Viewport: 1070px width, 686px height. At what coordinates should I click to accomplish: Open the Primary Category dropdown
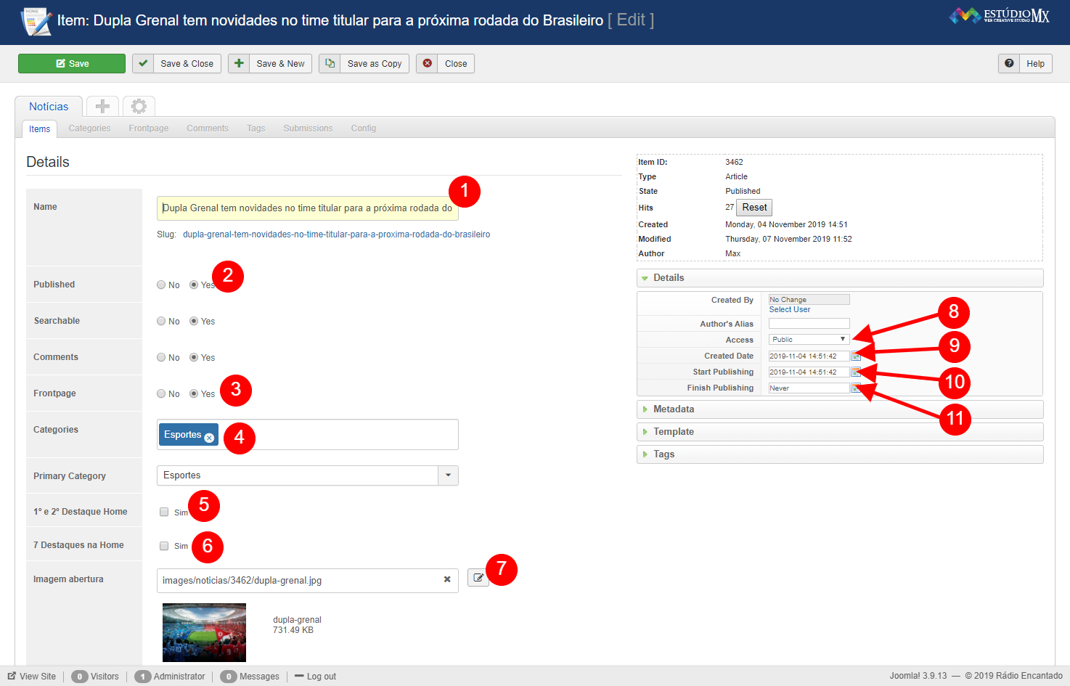[x=448, y=475]
